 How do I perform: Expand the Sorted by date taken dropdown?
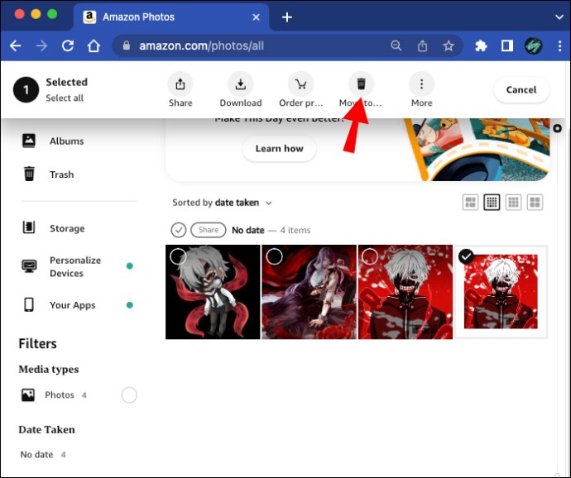coord(222,203)
